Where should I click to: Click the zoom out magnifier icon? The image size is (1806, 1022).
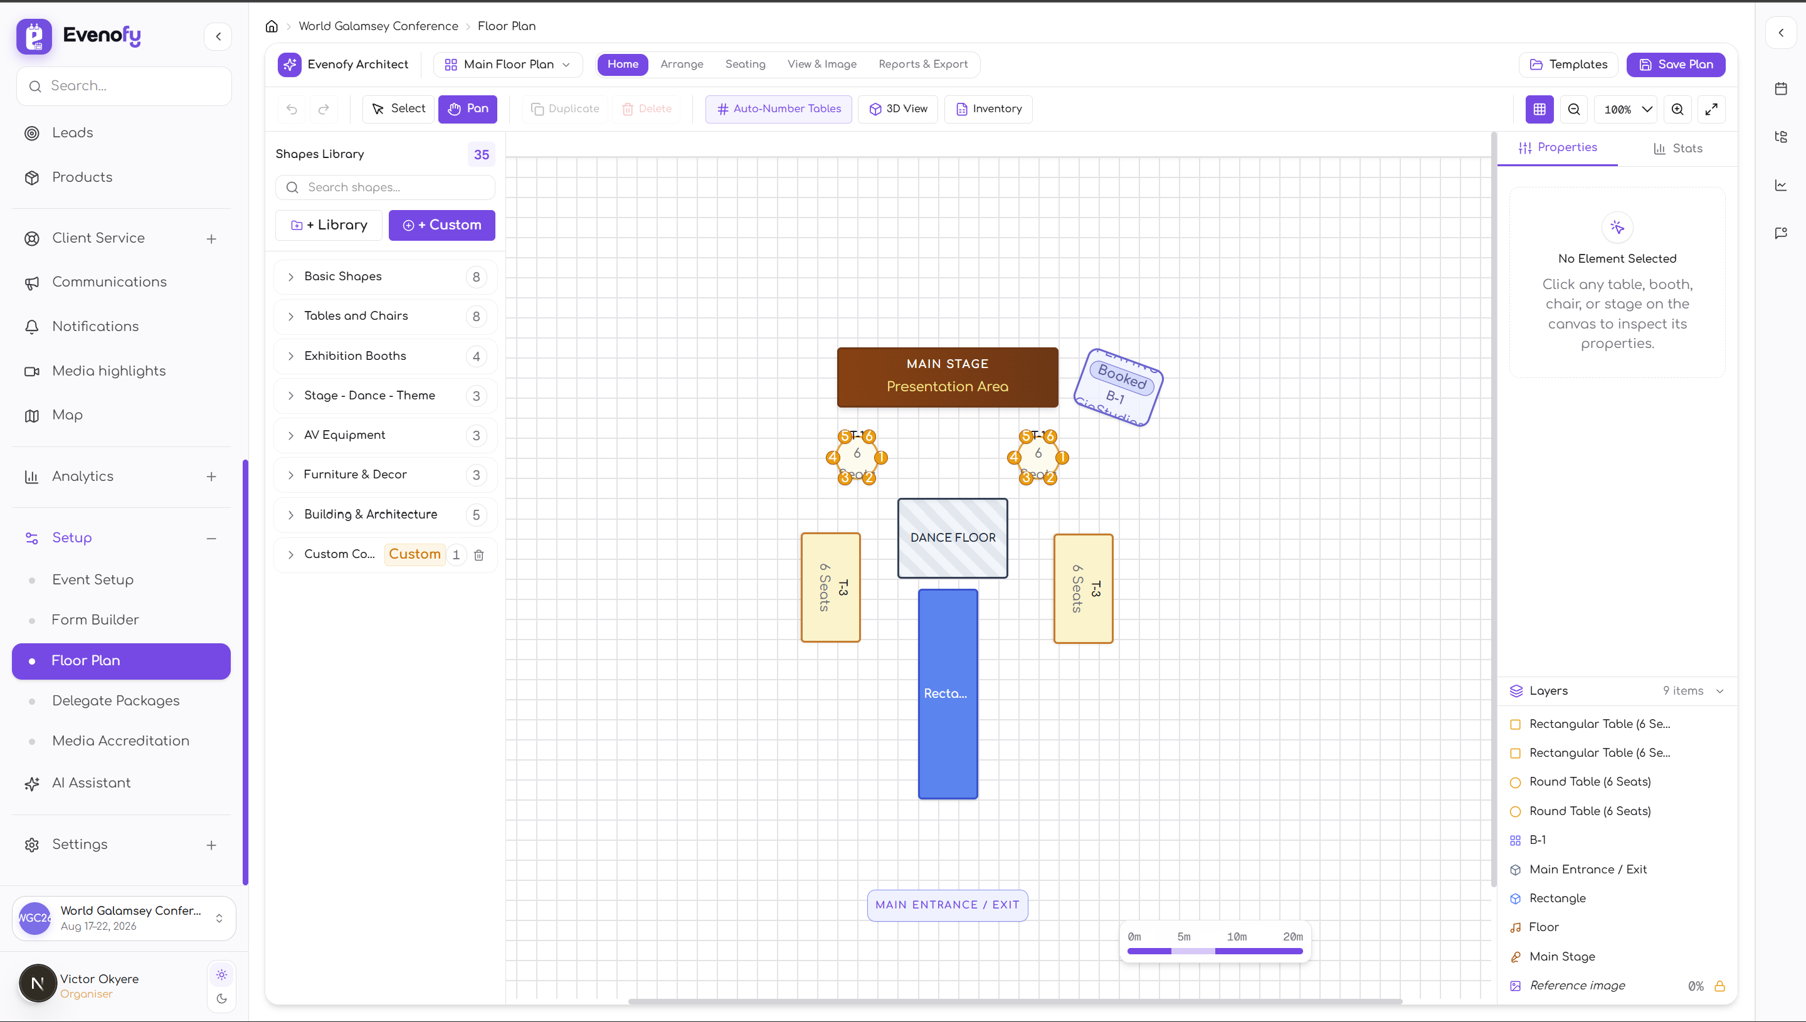[1574, 109]
